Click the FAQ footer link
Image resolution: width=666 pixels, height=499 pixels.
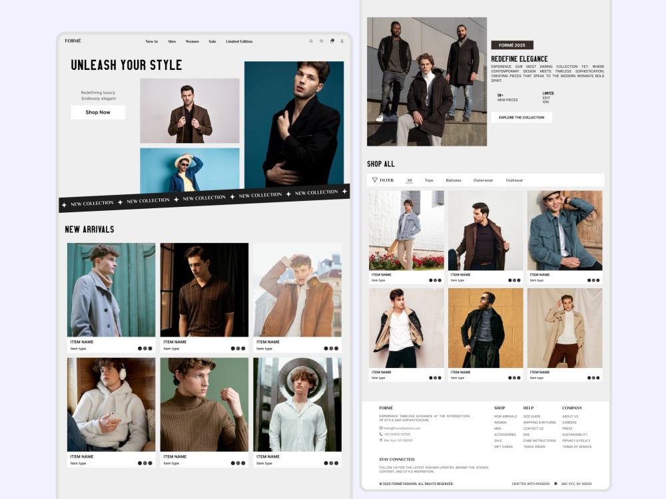click(526, 434)
